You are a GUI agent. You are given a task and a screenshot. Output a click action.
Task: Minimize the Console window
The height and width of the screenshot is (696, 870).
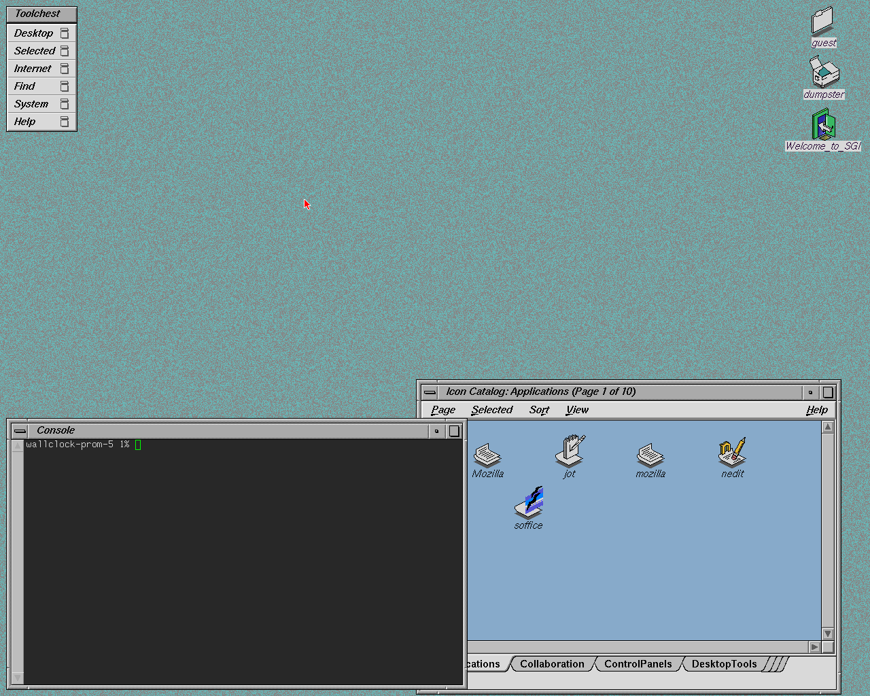click(436, 431)
